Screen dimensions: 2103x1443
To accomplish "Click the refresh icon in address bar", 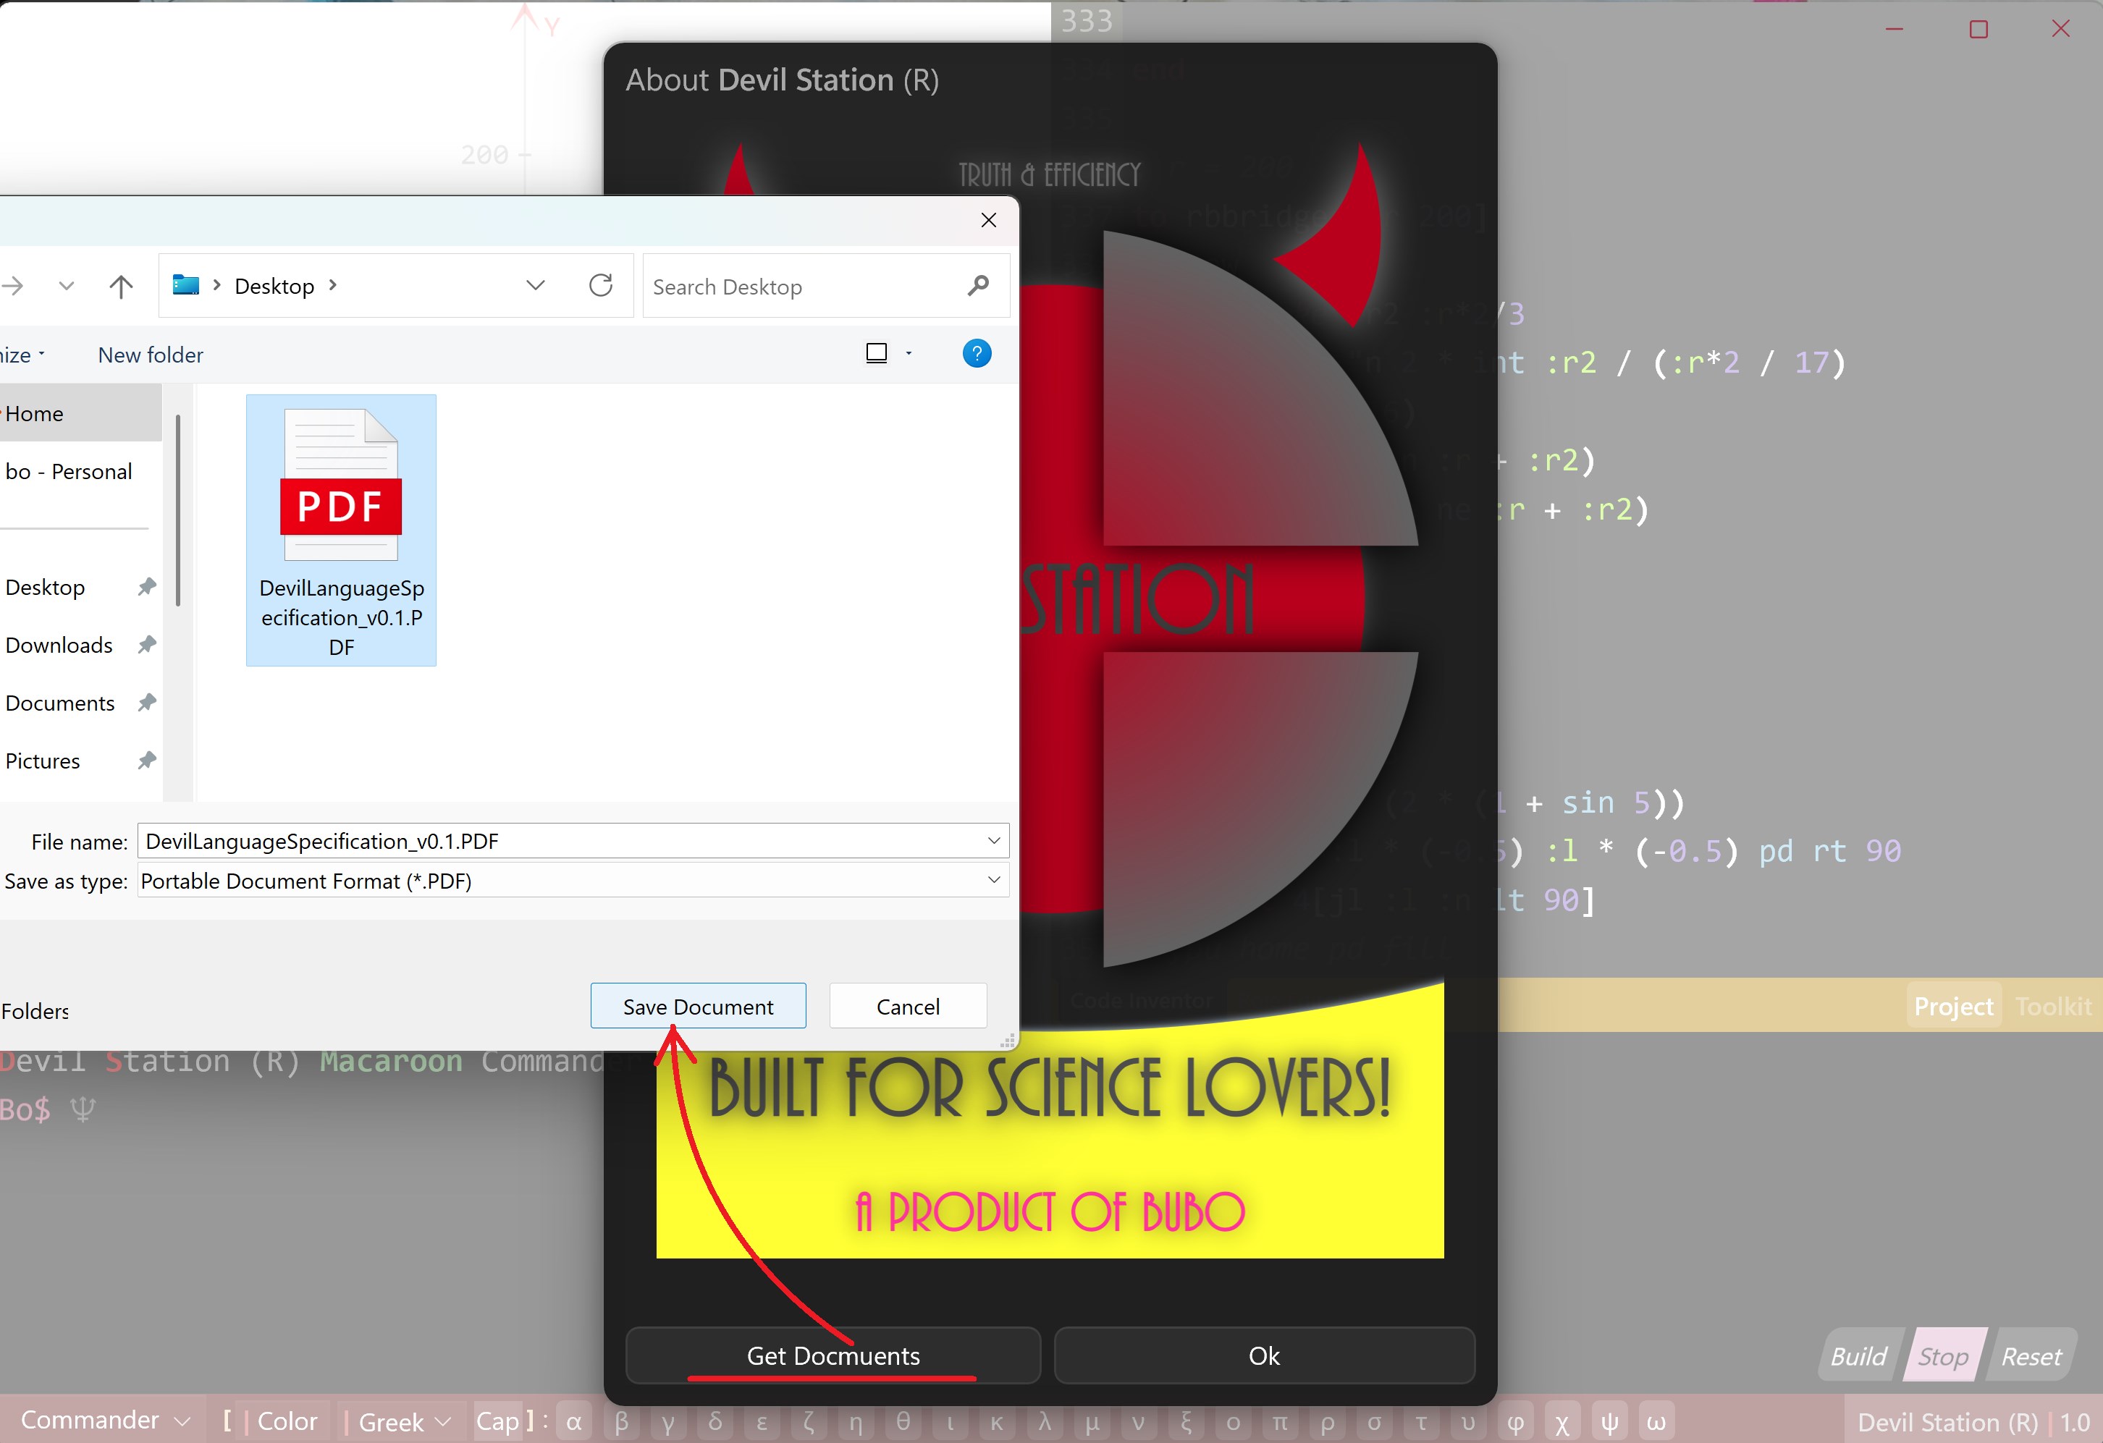I will (601, 286).
